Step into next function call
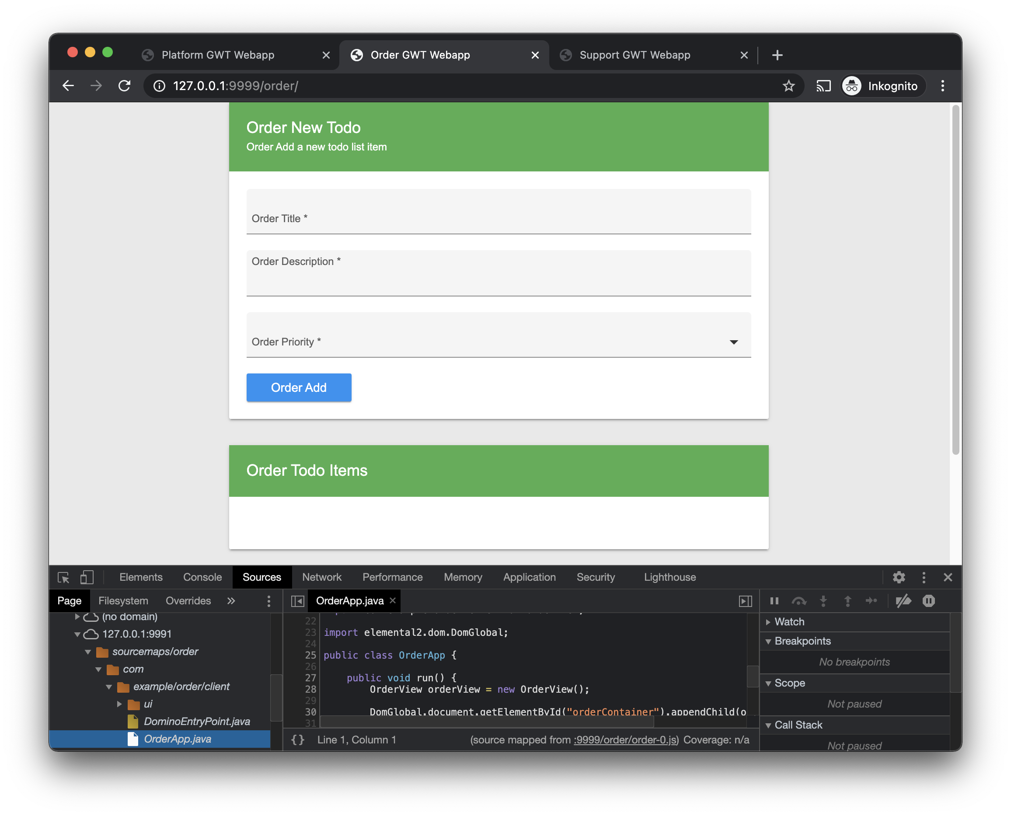The width and height of the screenshot is (1011, 816). coord(823,601)
